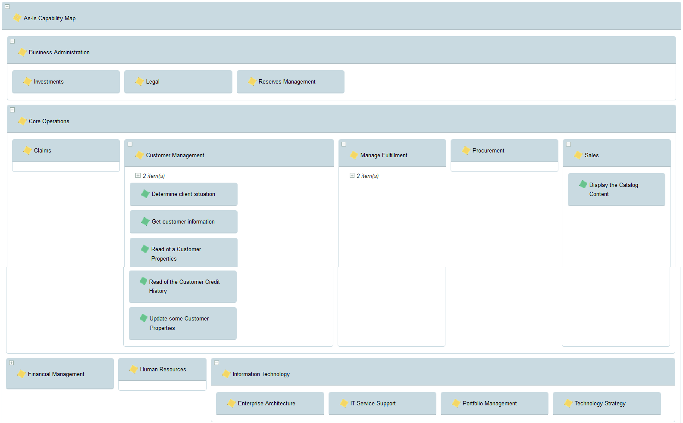This screenshot has height=423, width=683.
Task: Click the yellow icon next to Procurement
Action: point(466,150)
